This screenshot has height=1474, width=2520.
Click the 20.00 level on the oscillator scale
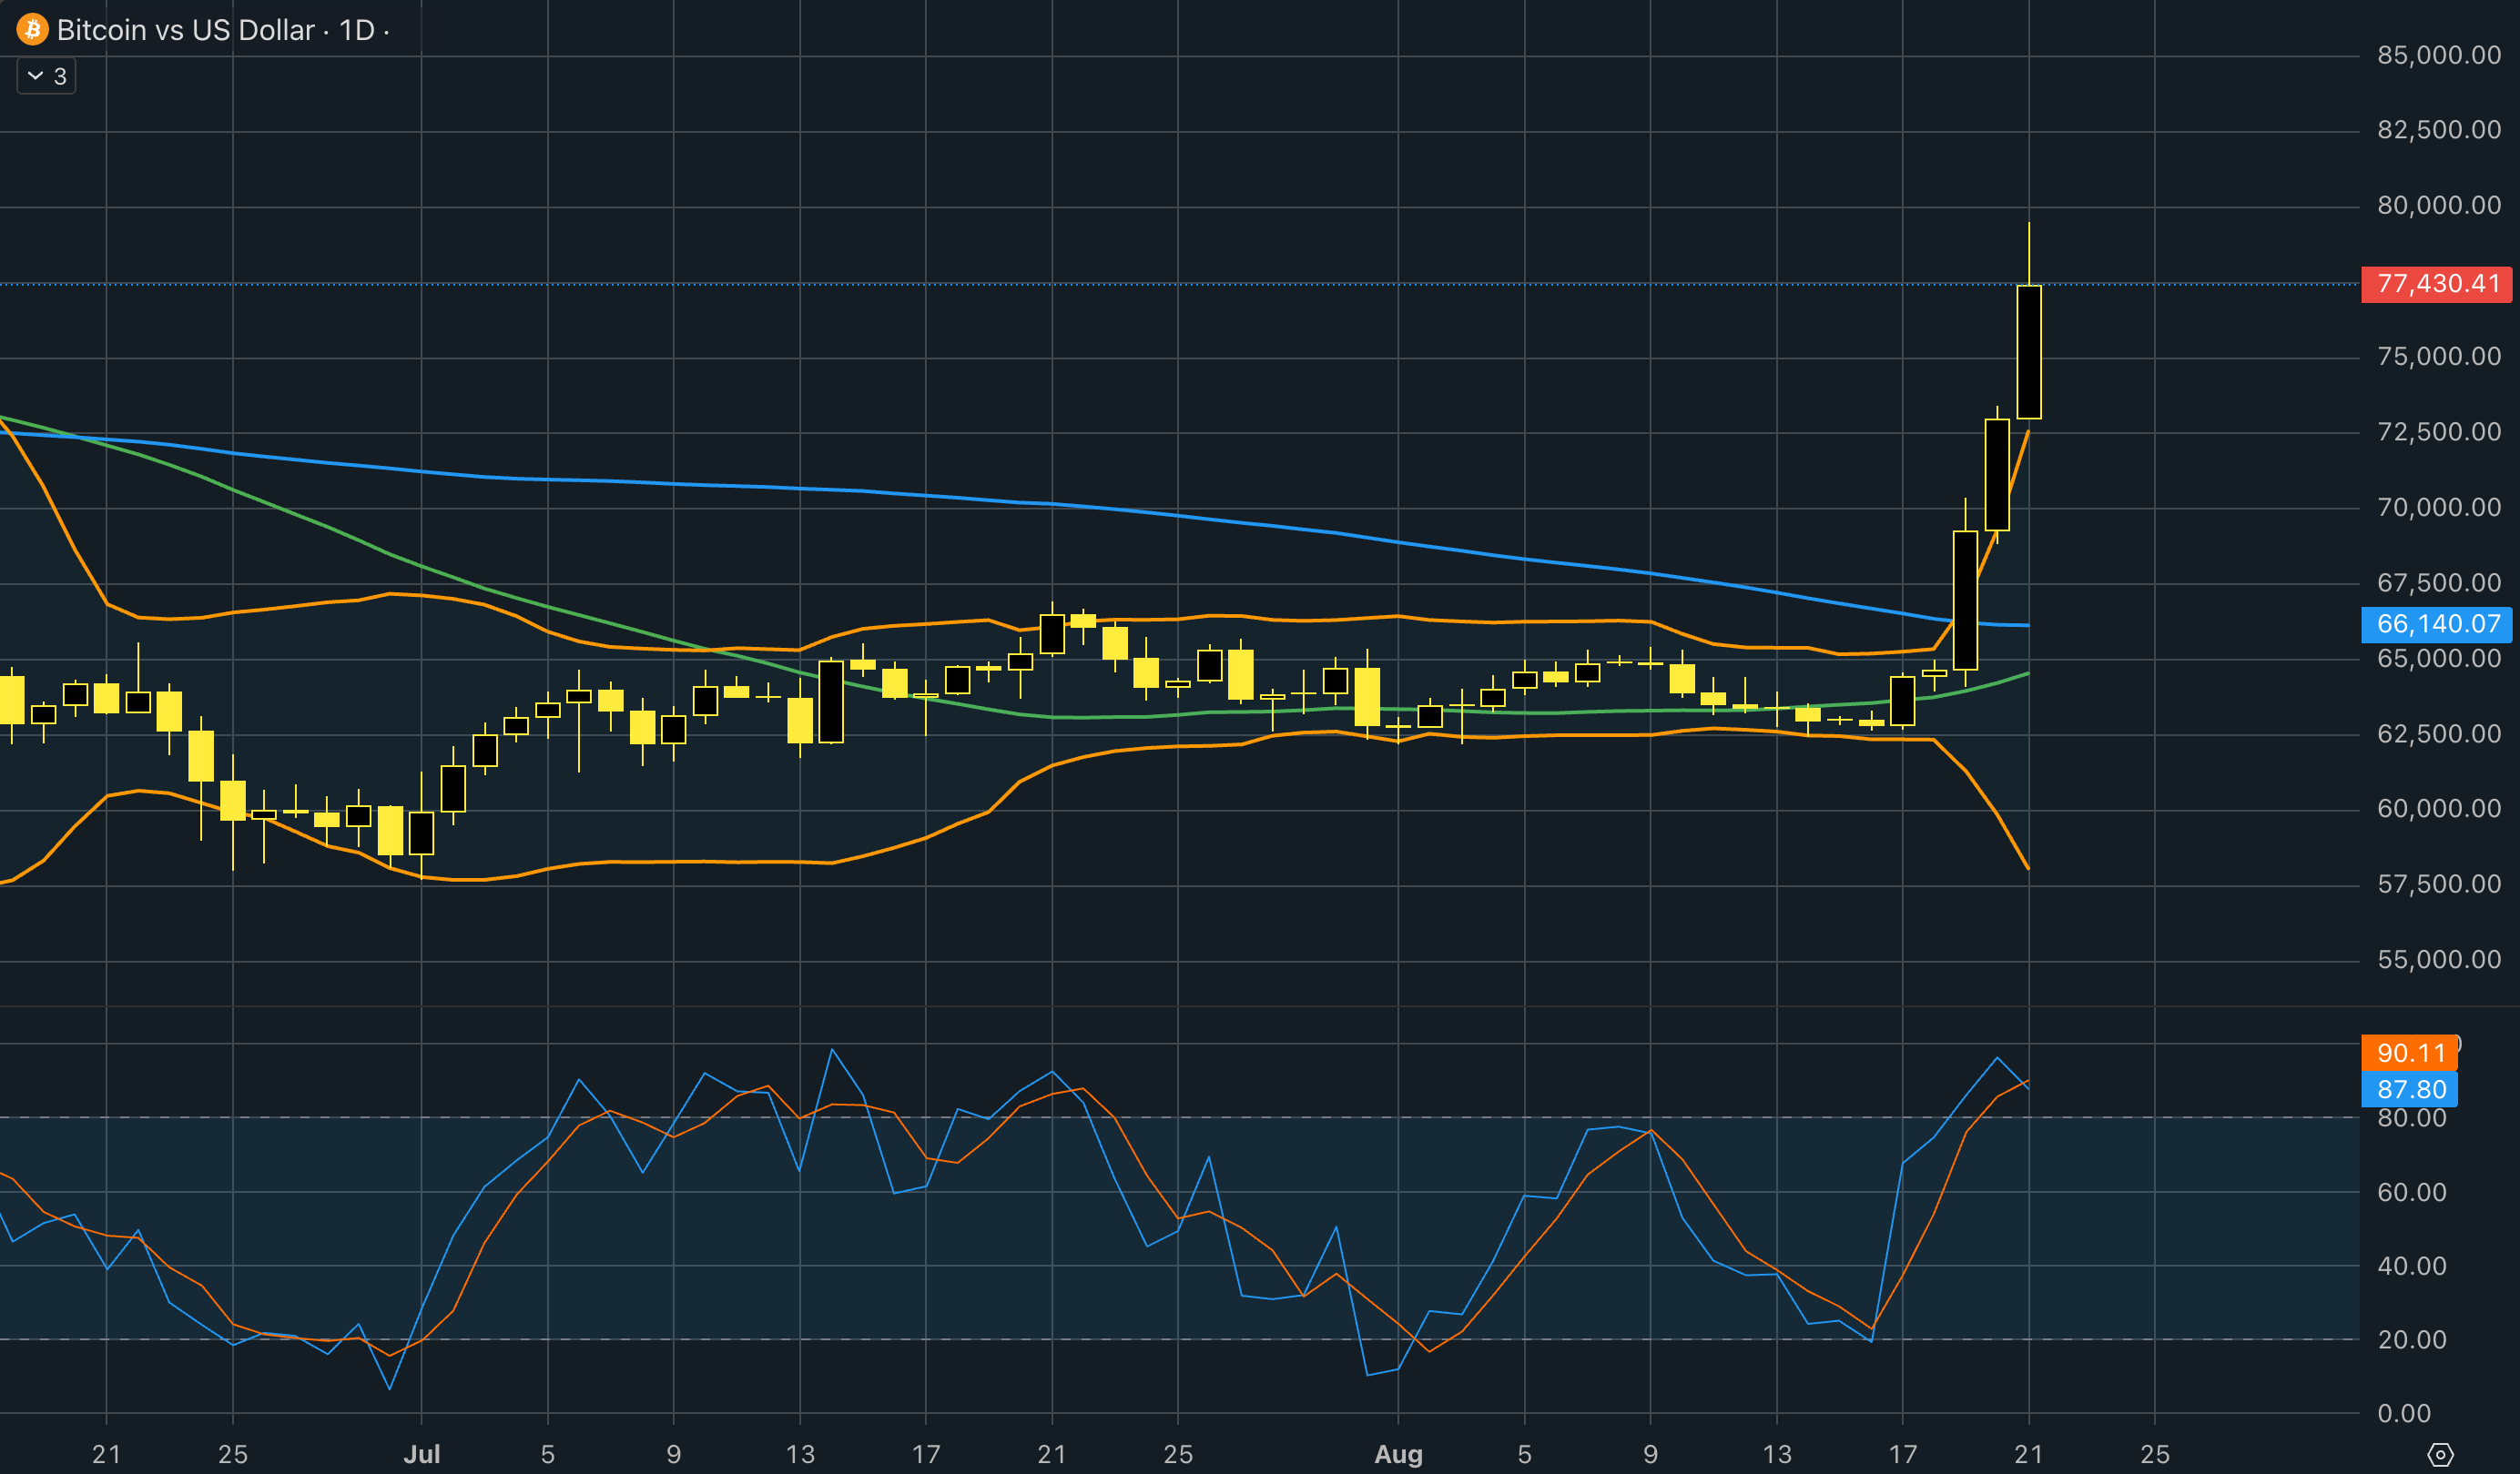pyautogui.click(x=2411, y=1340)
